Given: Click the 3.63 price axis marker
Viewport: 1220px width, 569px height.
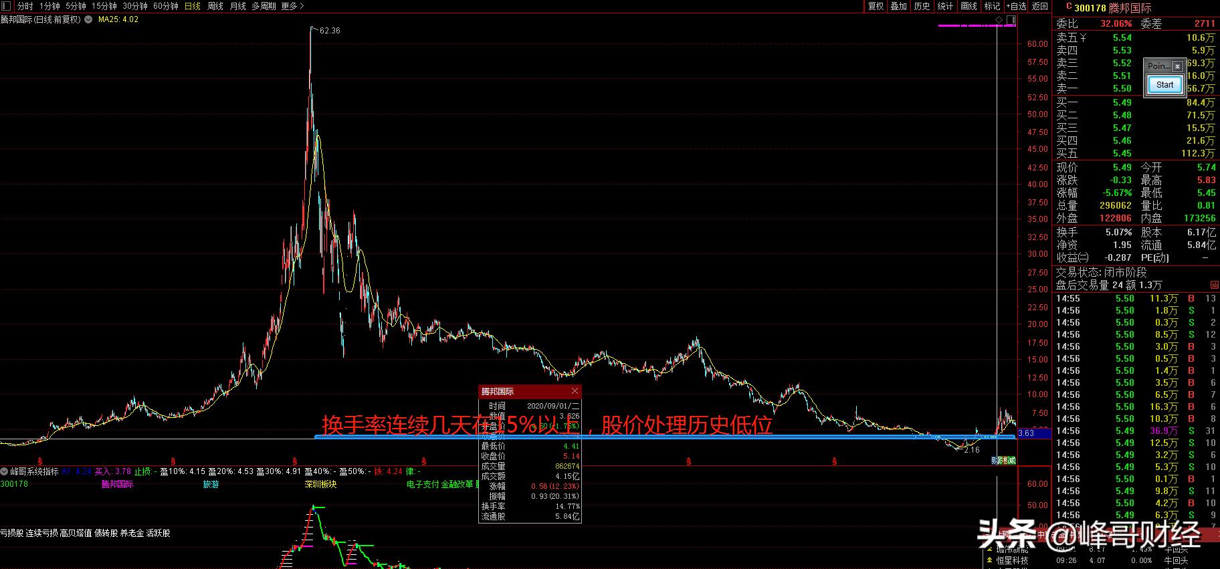Looking at the screenshot, I should point(1034,433).
